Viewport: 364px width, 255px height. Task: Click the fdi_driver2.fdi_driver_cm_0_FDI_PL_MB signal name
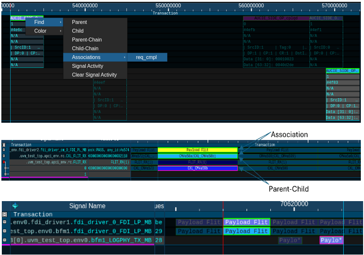pos(49,150)
